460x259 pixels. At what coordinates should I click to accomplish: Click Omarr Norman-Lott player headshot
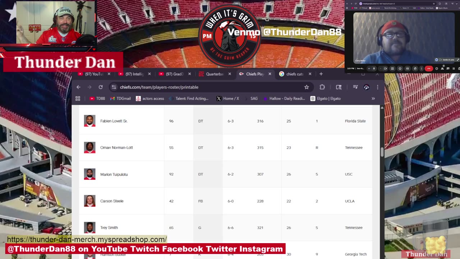(x=89, y=147)
